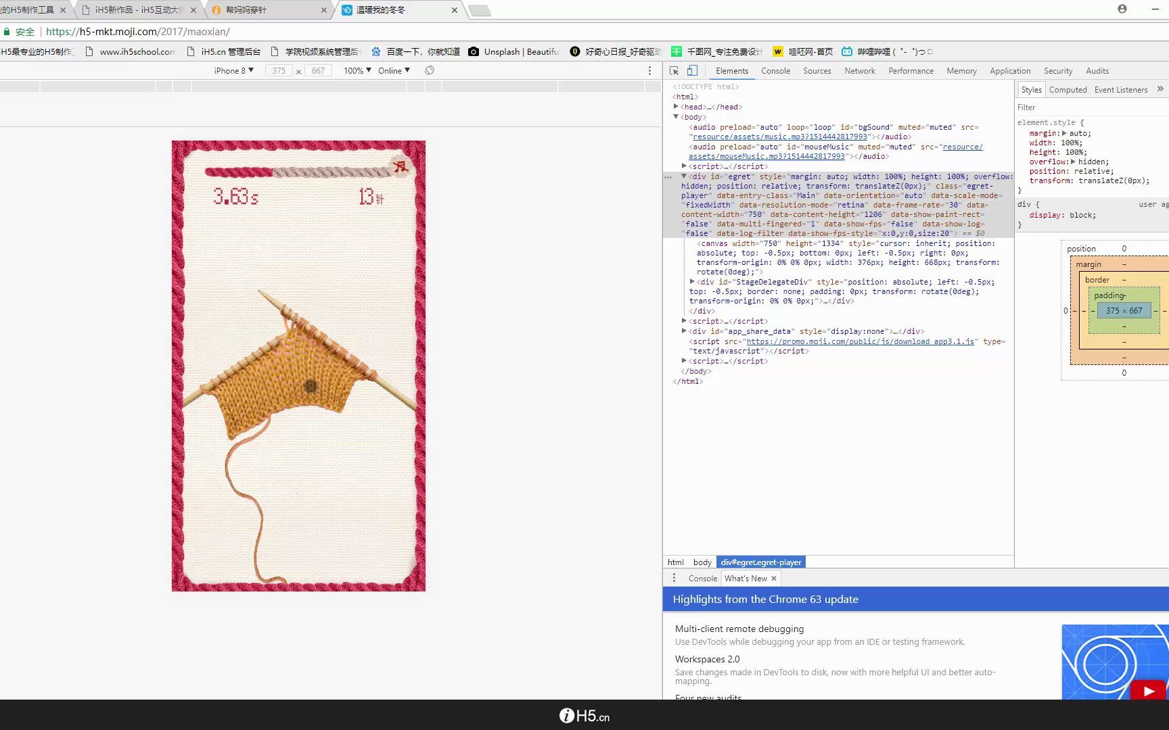Expand the app_share_data div node

684,331
